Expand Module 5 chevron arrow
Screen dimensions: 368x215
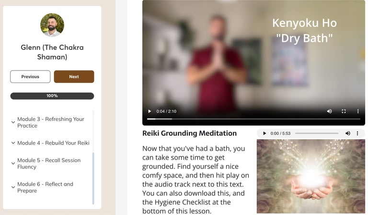[x=13, y=163]
